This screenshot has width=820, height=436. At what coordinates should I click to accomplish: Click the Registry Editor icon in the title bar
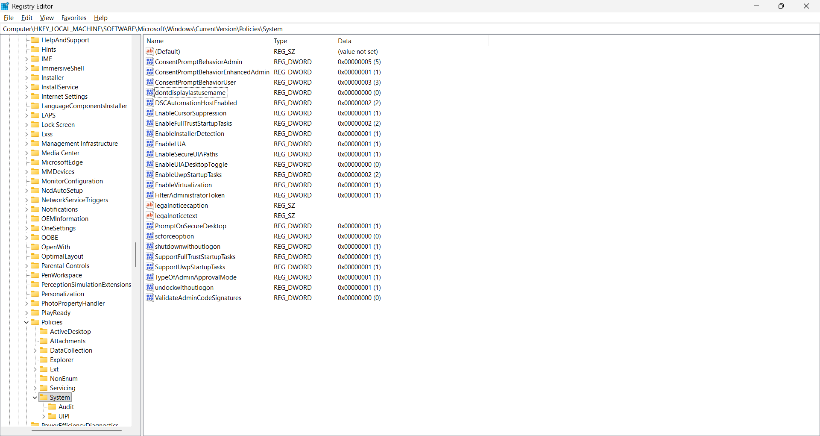(x=5, y=6)
